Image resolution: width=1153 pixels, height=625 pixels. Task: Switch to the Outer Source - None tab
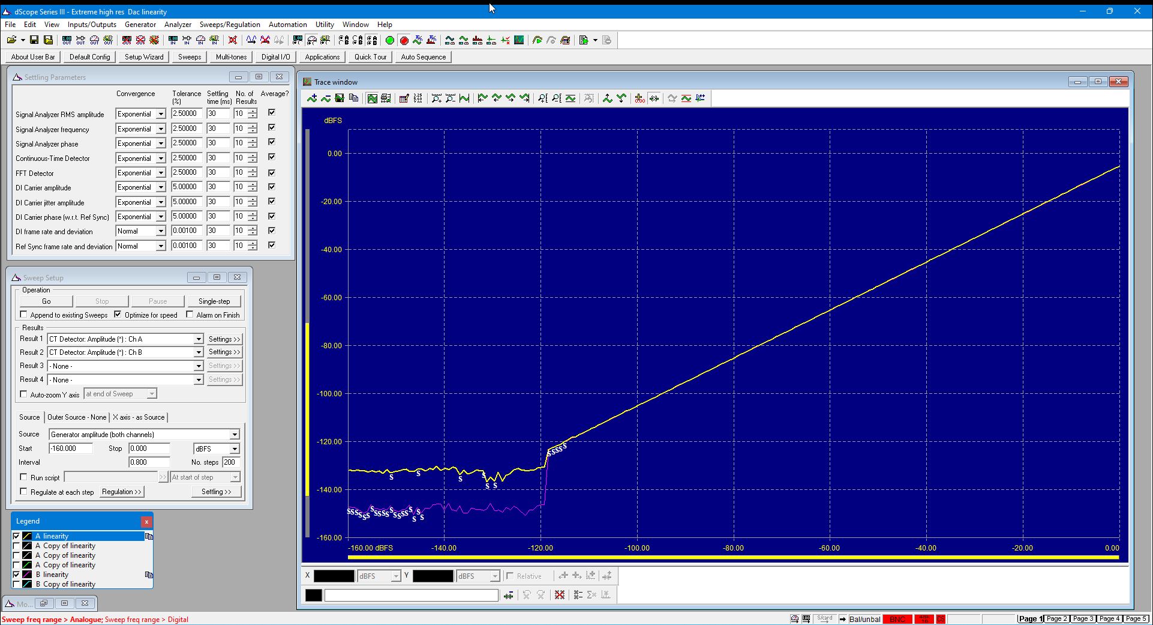(x=77, y=417)
